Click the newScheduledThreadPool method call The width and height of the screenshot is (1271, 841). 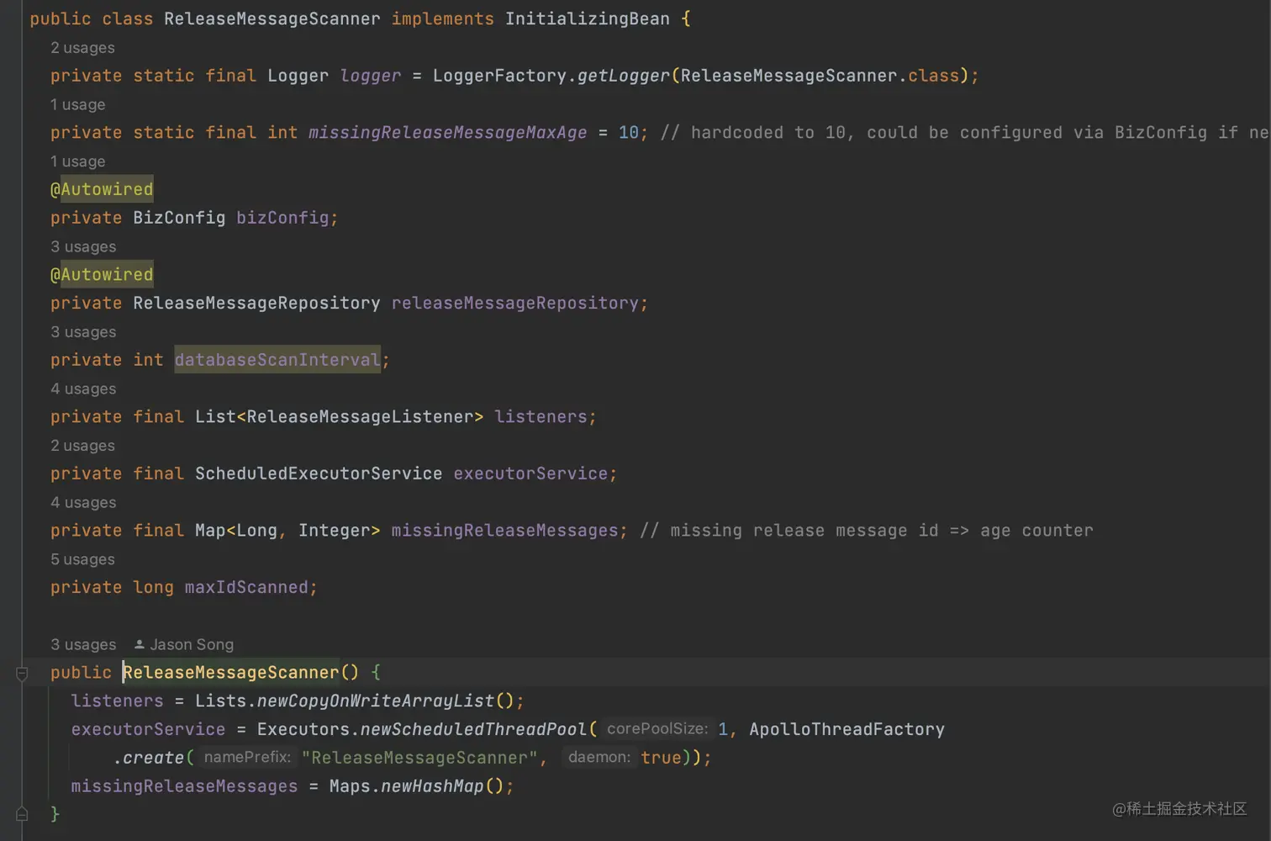[473, 730]
